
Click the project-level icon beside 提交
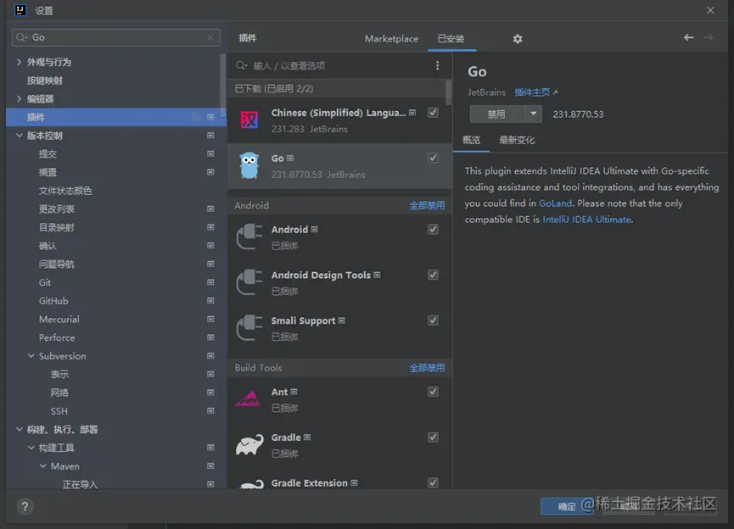[210, 154]
